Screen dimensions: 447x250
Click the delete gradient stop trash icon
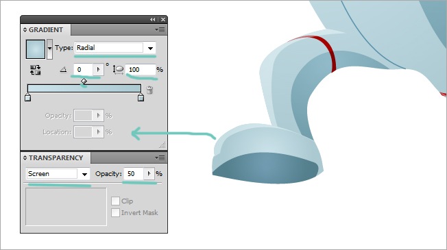click(x=149, y=90)
